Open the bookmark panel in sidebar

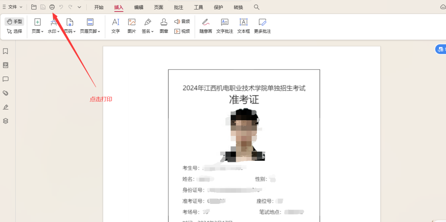(x=5, y=51)
